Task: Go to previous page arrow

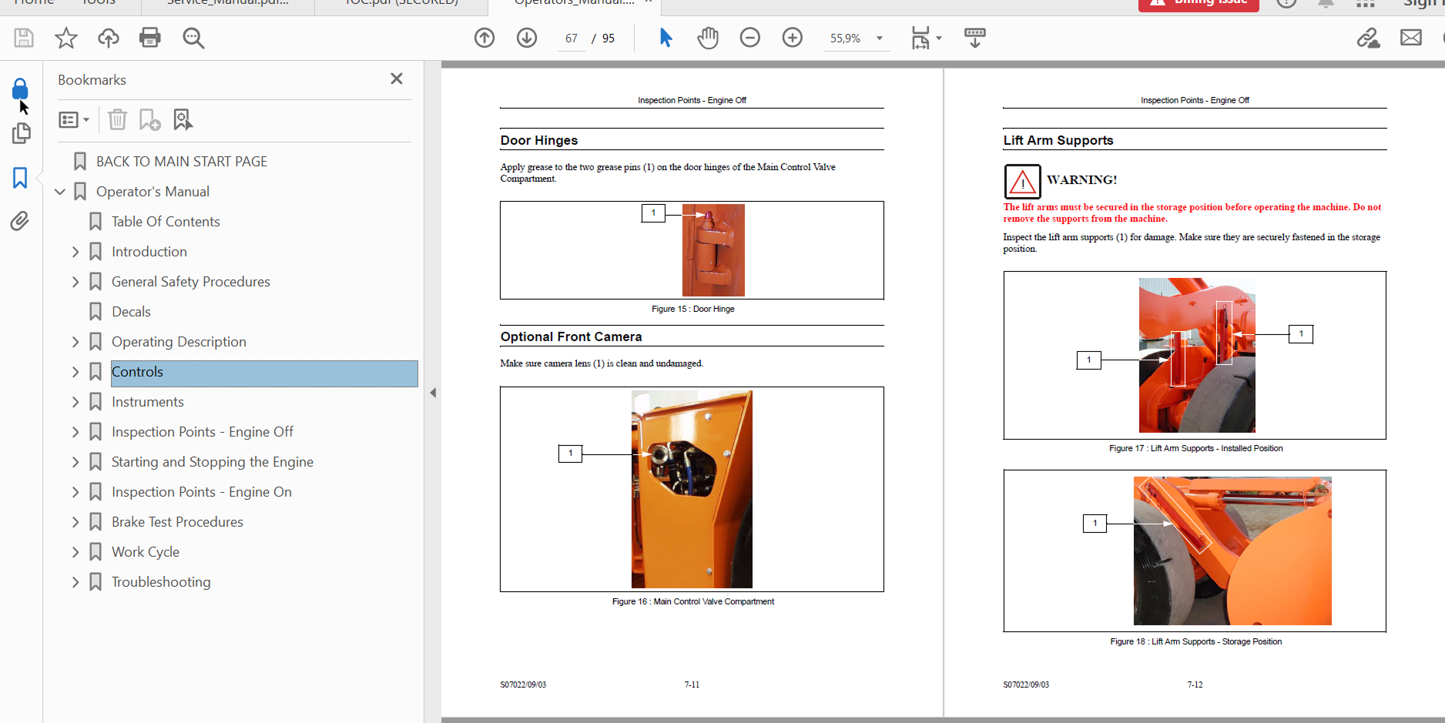Action: [484, 38]
